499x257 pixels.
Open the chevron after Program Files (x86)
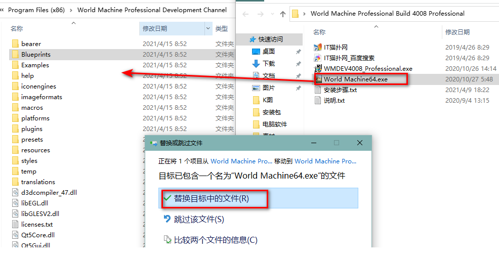(71, 10)
